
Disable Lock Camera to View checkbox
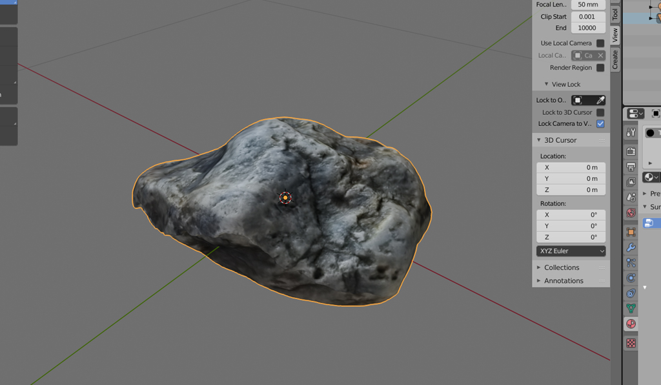[600, 123]
